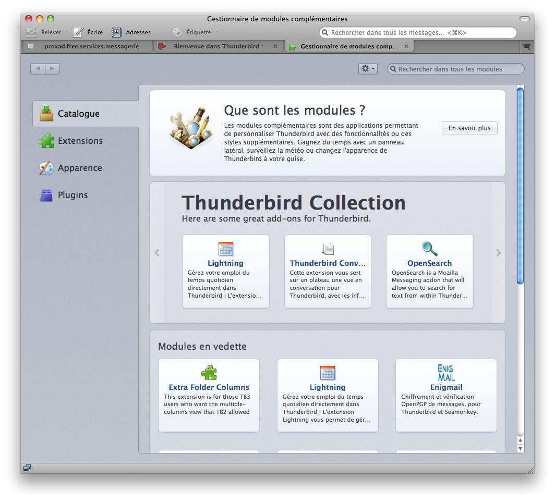Click the module search magnifier icon
The height and width of the screenshot is (502, 555).
point(393,69)
